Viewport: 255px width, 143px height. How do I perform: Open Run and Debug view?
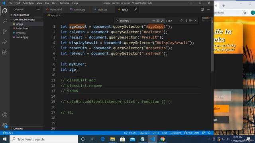pyautogui.click(x=5, y=42)
